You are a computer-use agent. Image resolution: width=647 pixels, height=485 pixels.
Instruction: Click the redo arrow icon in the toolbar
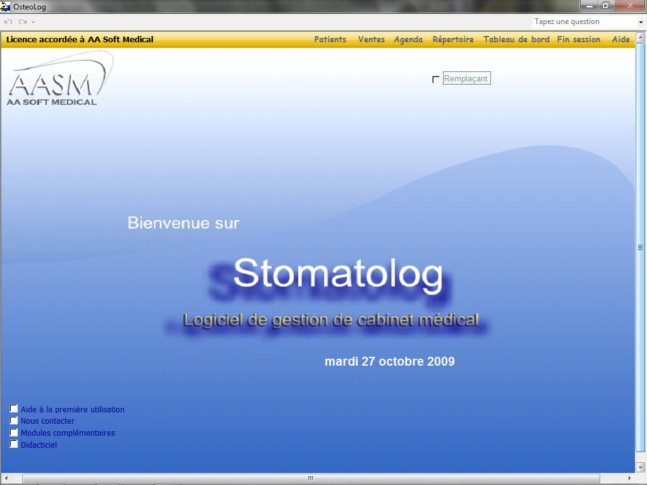coord(22,22)
